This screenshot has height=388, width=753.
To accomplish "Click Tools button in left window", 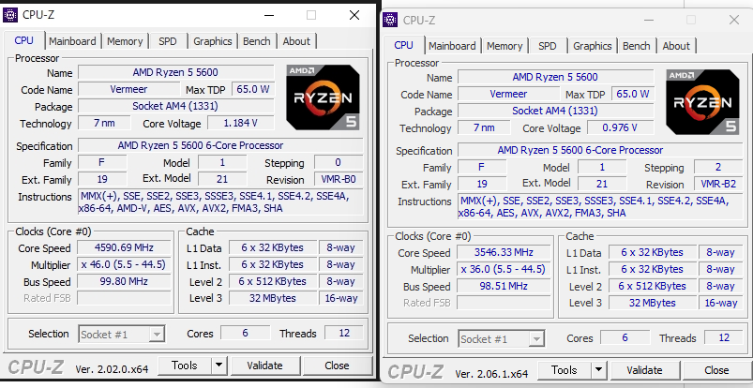I will [x=185, y=366].
